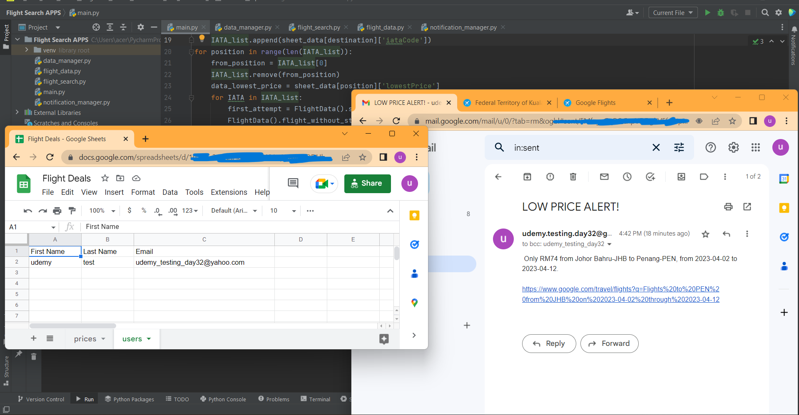Select cell with udemy_testing_day32@yahoo.com
799x415 pixels.
point(204,263)
